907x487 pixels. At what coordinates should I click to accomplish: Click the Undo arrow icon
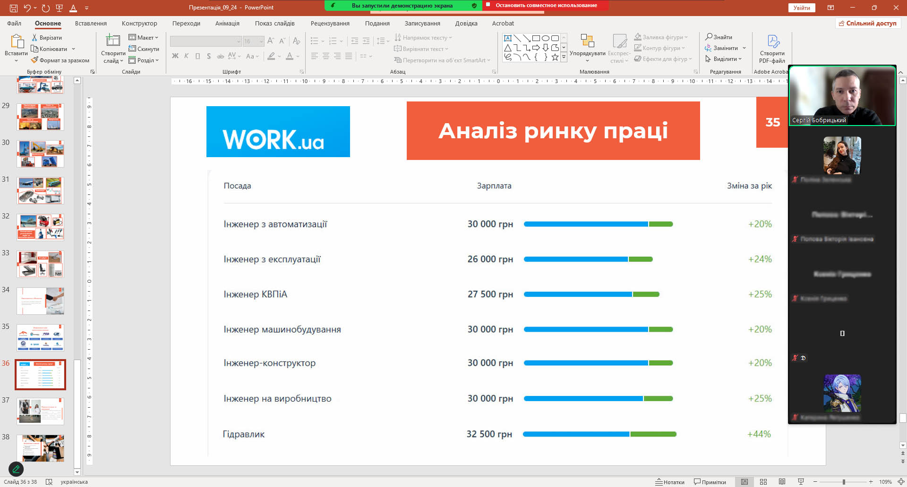point(27,8)
